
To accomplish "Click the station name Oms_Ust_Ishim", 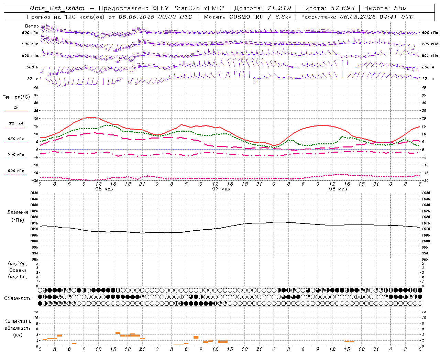I will point(57,8).
